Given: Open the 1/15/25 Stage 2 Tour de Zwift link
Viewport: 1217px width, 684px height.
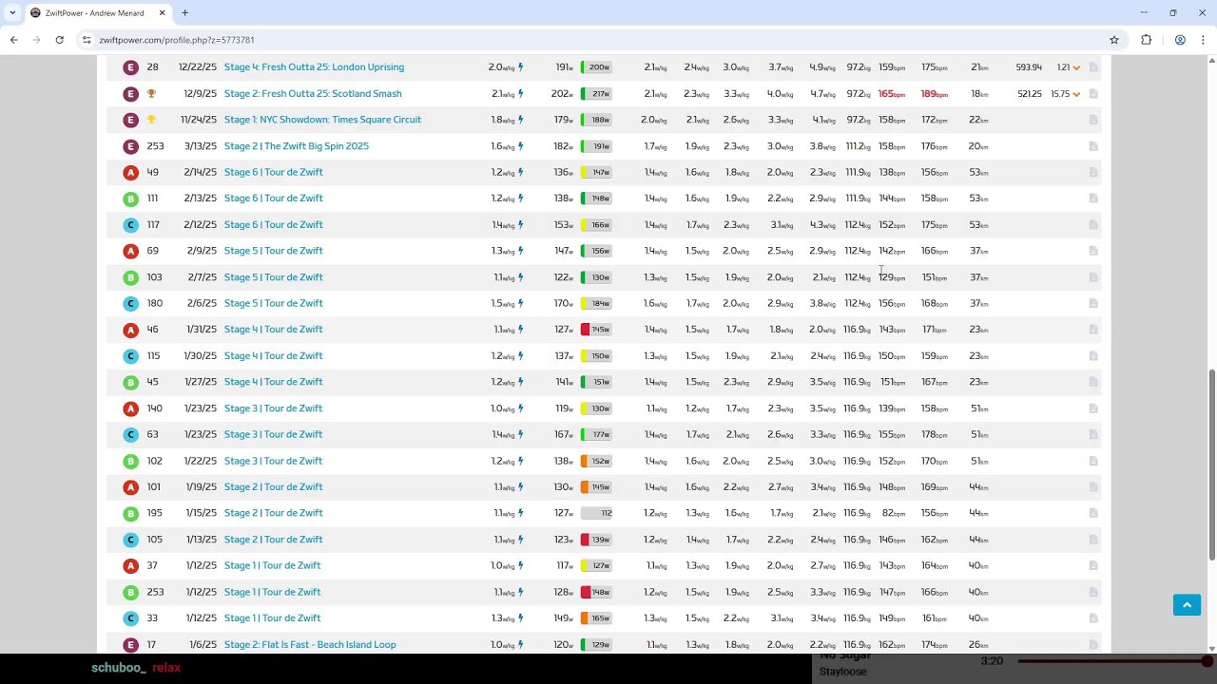Looking at the screenshot, I should [x=274, y=513].
